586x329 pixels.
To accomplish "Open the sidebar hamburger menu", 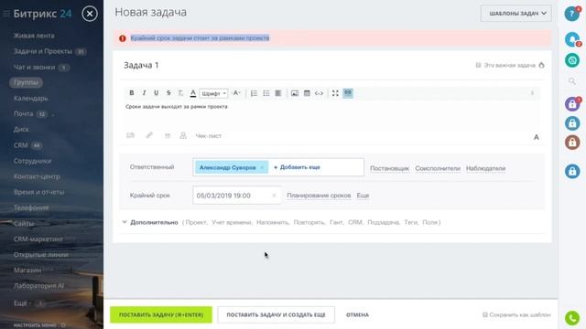I will click(6, 14).
